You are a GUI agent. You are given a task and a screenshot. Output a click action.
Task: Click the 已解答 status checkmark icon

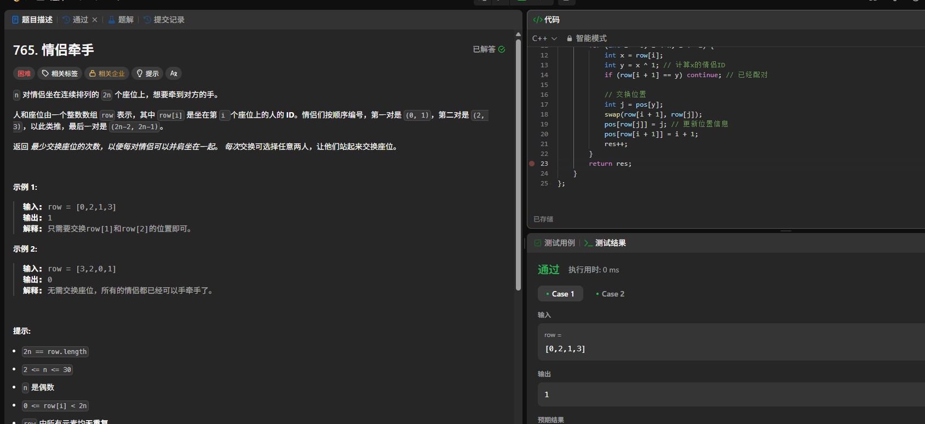coord(502,49)
